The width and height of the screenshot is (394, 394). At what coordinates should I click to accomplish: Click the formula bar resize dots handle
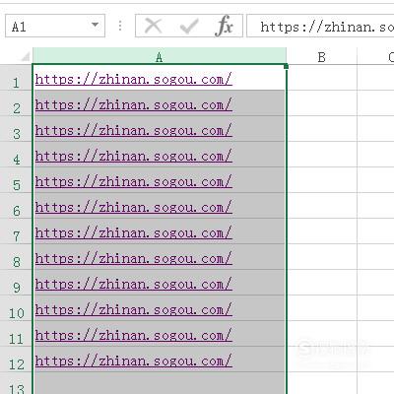click(120, 26)
